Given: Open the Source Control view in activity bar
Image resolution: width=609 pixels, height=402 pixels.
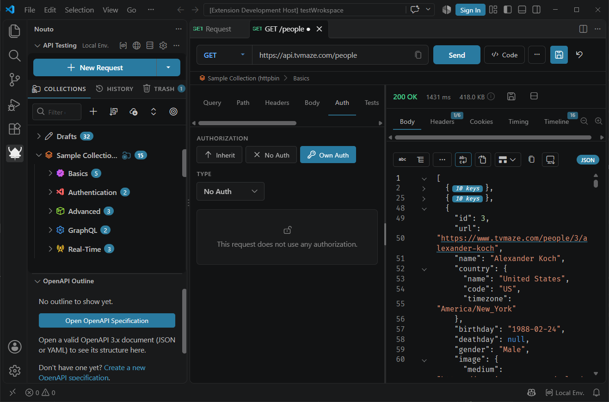Looking at the screenshot, I should 15,80.
